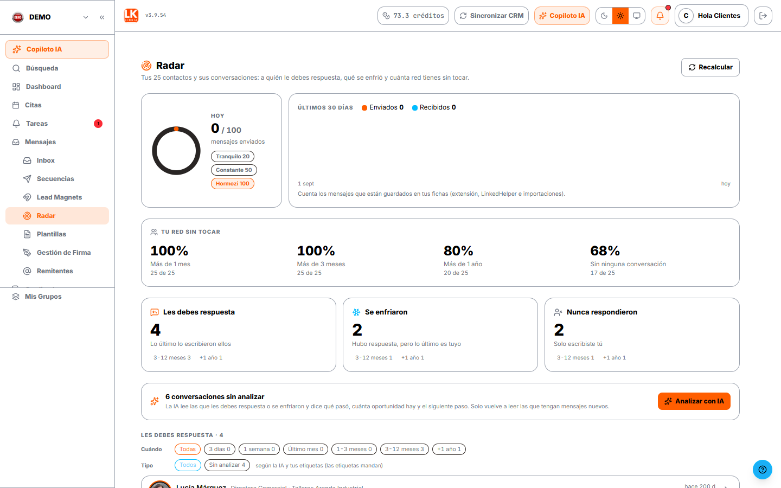
Task: Click the LK logo icon
Action: [x=131, y=16]
